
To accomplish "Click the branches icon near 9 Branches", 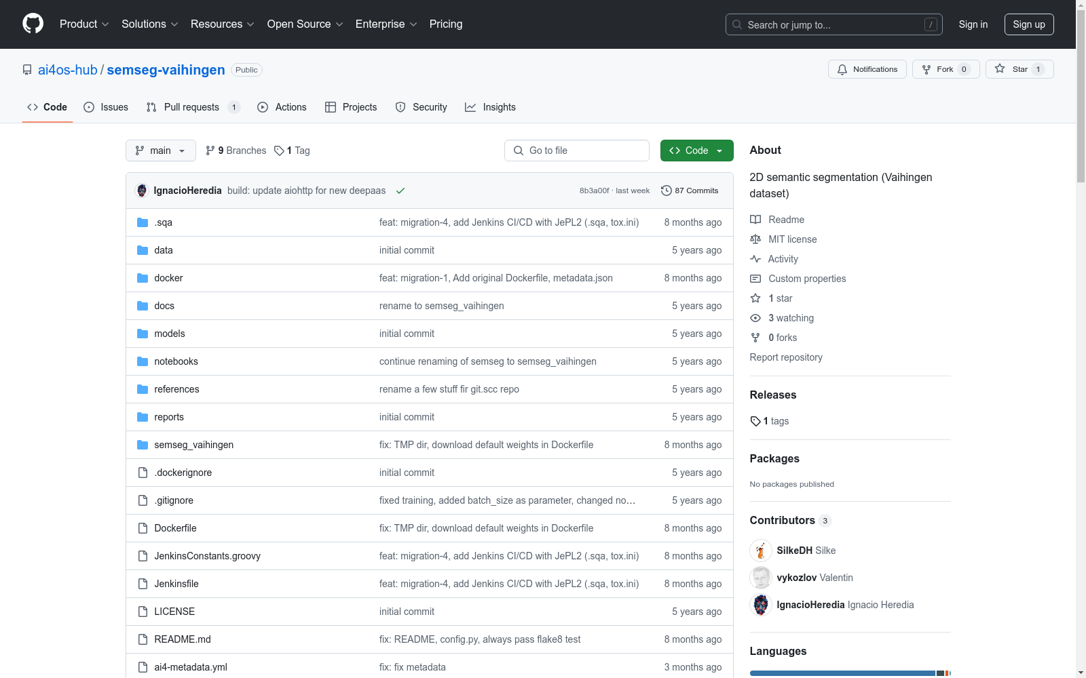I will tap(210, 151).
